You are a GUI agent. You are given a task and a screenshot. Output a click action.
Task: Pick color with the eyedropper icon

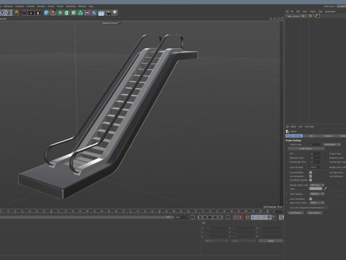[325, 188]
